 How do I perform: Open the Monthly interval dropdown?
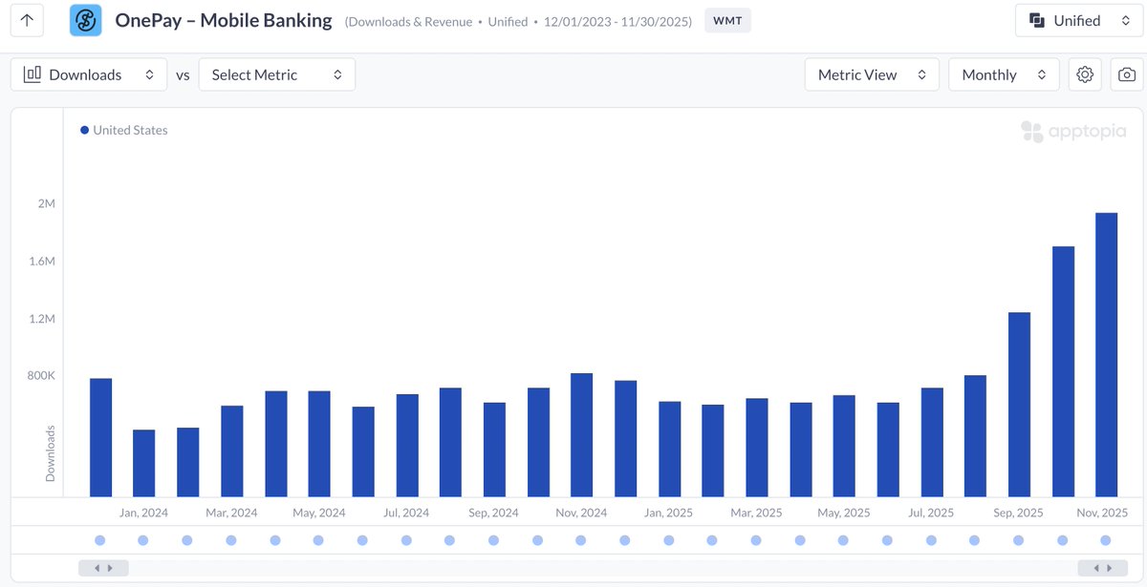coord(1004,74)
